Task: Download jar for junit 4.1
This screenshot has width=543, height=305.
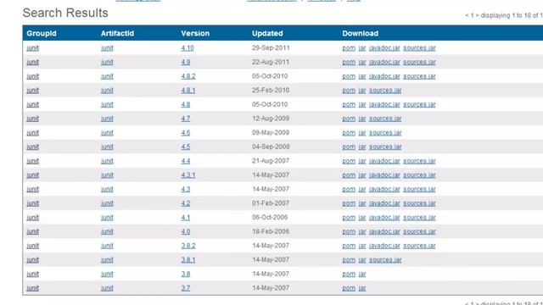Action: tap(362, 218)
